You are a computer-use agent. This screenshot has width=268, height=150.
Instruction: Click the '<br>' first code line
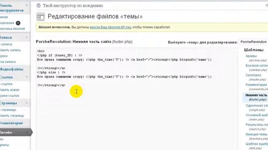(x=41, y=51)
